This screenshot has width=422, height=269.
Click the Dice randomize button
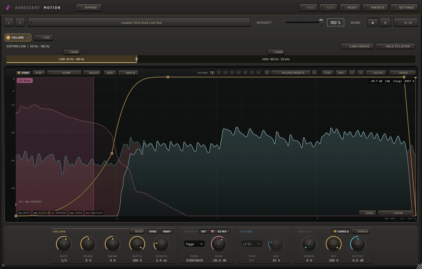[x=110, y=73]
